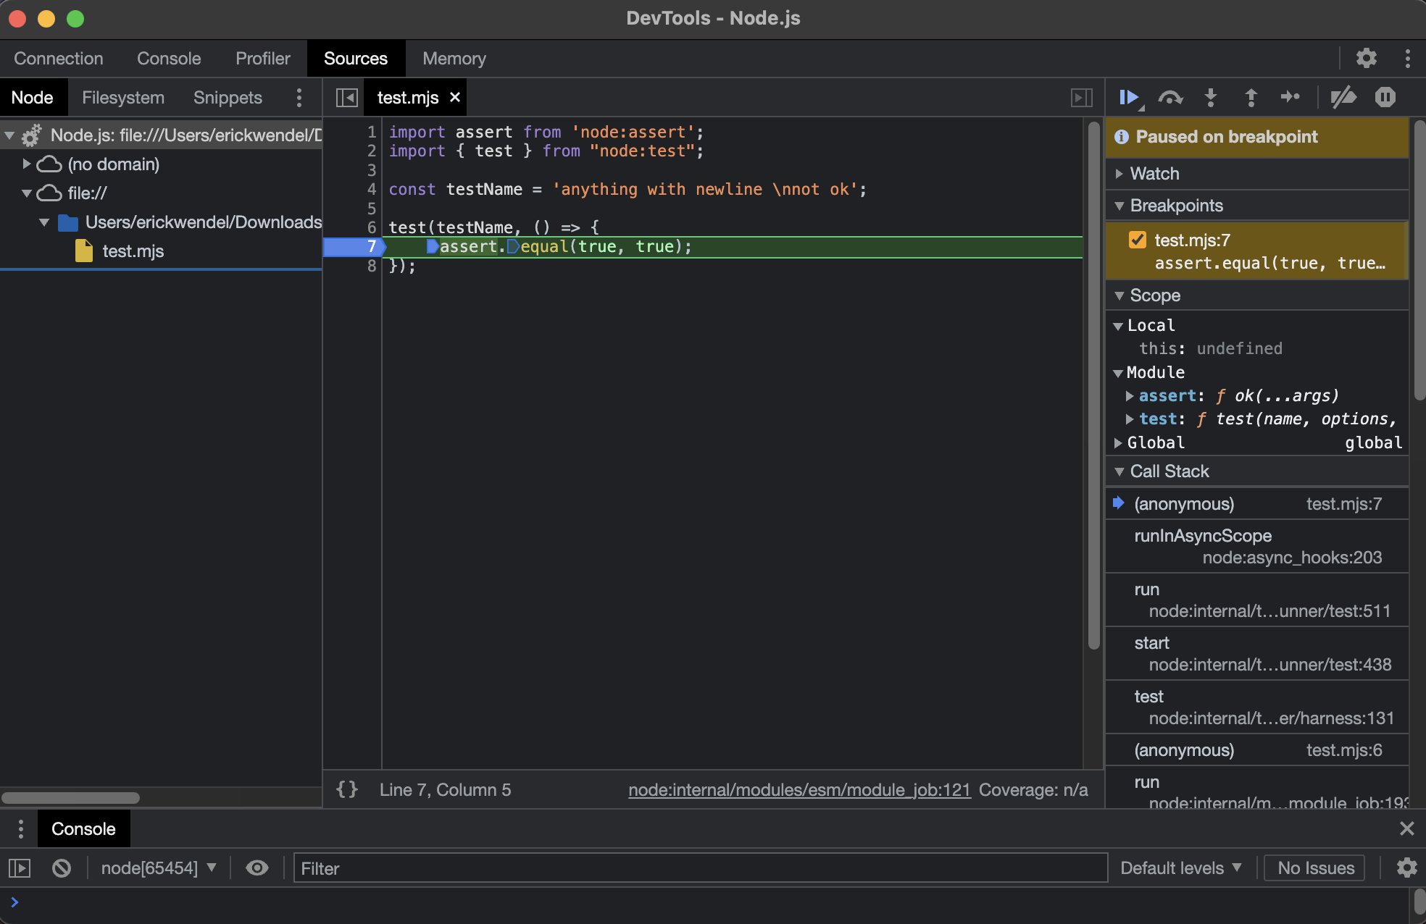Image resolution: width=1426 pixels, height=924 pixels.
Task: Open the Default levels dropdown
Action: click(x=1181, y=868)
